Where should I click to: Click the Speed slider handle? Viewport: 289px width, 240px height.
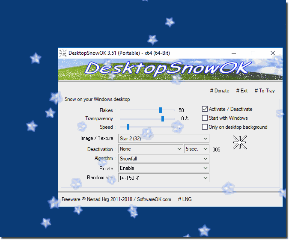(128, 127)
